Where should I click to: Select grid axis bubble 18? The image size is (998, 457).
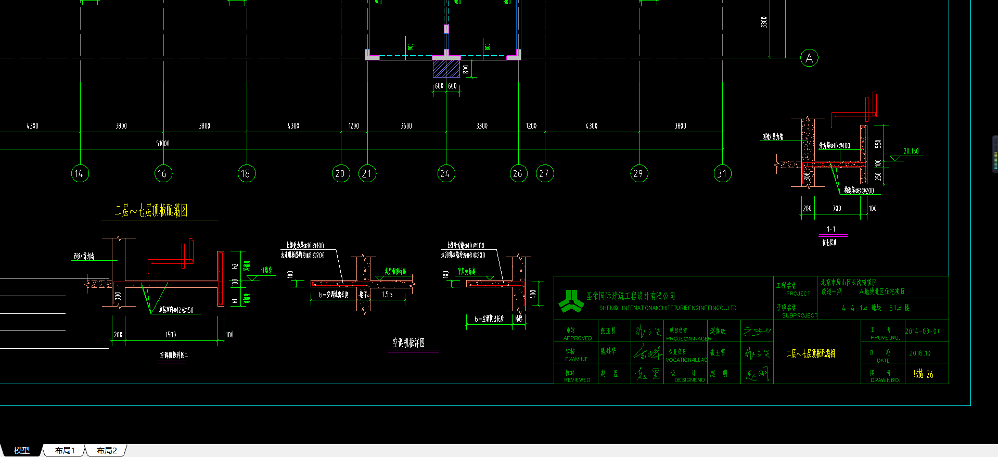click(247, 173)
